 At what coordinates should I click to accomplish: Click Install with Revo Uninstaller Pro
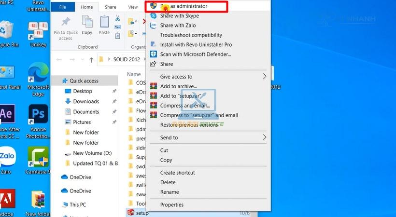click(196, 45)
